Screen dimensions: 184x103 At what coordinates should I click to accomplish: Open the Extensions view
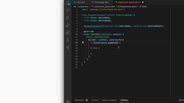coord(68,32)
